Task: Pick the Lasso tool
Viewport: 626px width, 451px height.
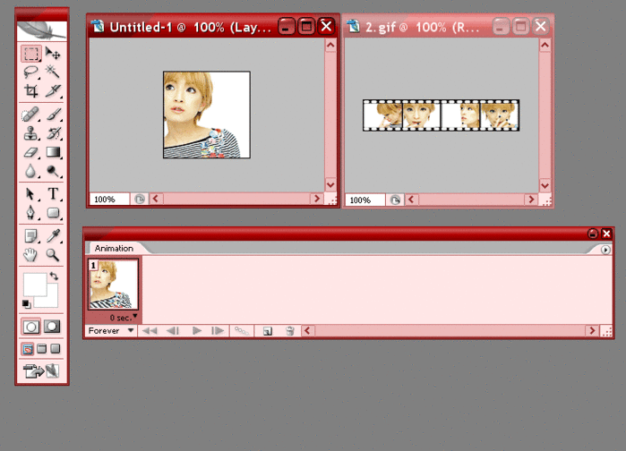Action: (x=31, y=72)
